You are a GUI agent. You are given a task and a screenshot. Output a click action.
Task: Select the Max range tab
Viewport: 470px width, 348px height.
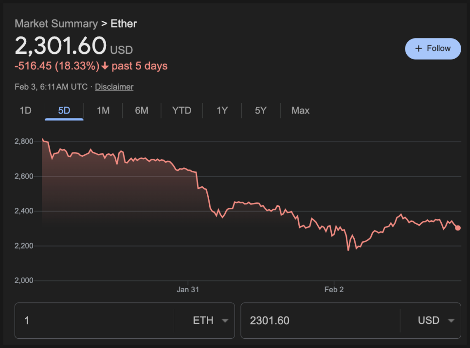300,111
